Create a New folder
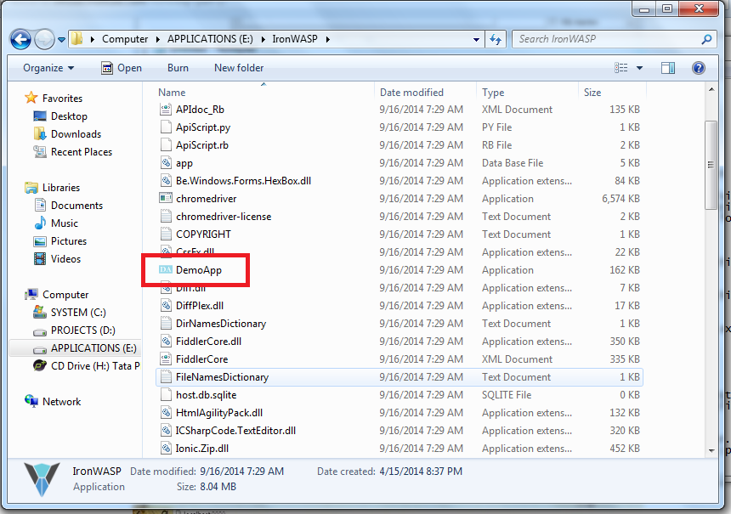This screenshot has height=514, width=731. [x=238, y=67]
